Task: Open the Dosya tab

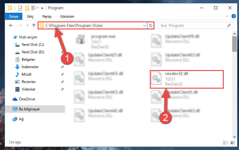Action: point(14,16)
